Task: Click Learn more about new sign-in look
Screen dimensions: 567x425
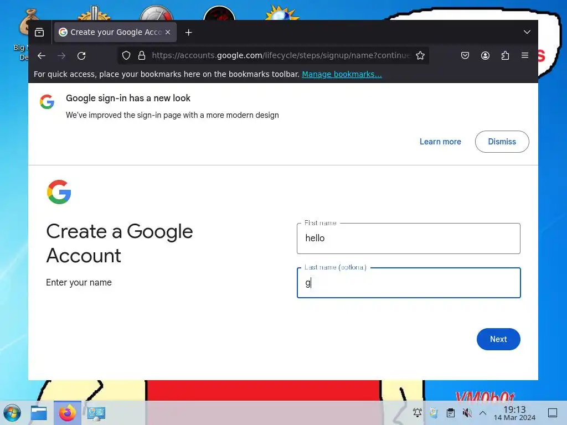Action: [x=440, y=142]
